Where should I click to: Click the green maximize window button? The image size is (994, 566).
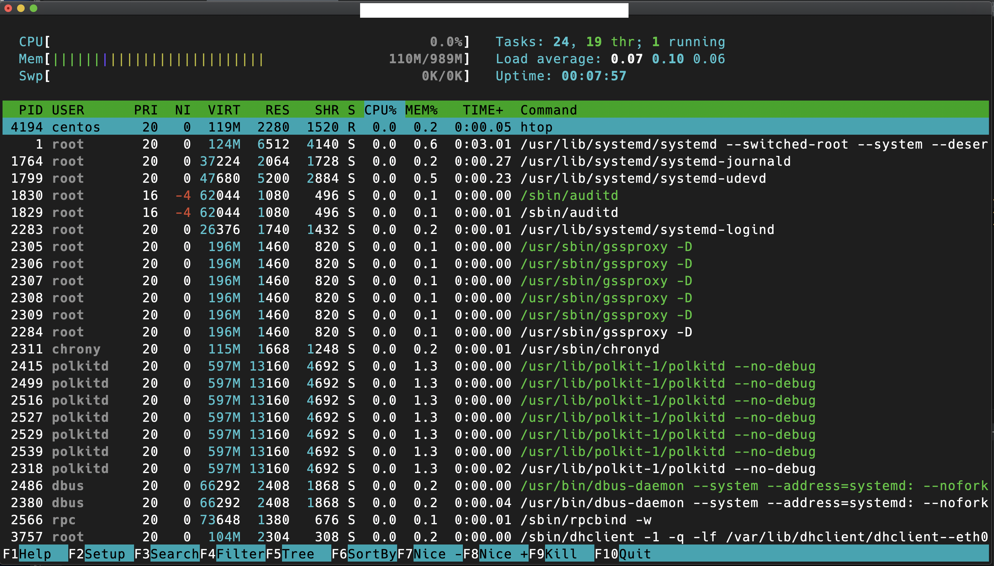pyautogui.click(x=34, y=8)
